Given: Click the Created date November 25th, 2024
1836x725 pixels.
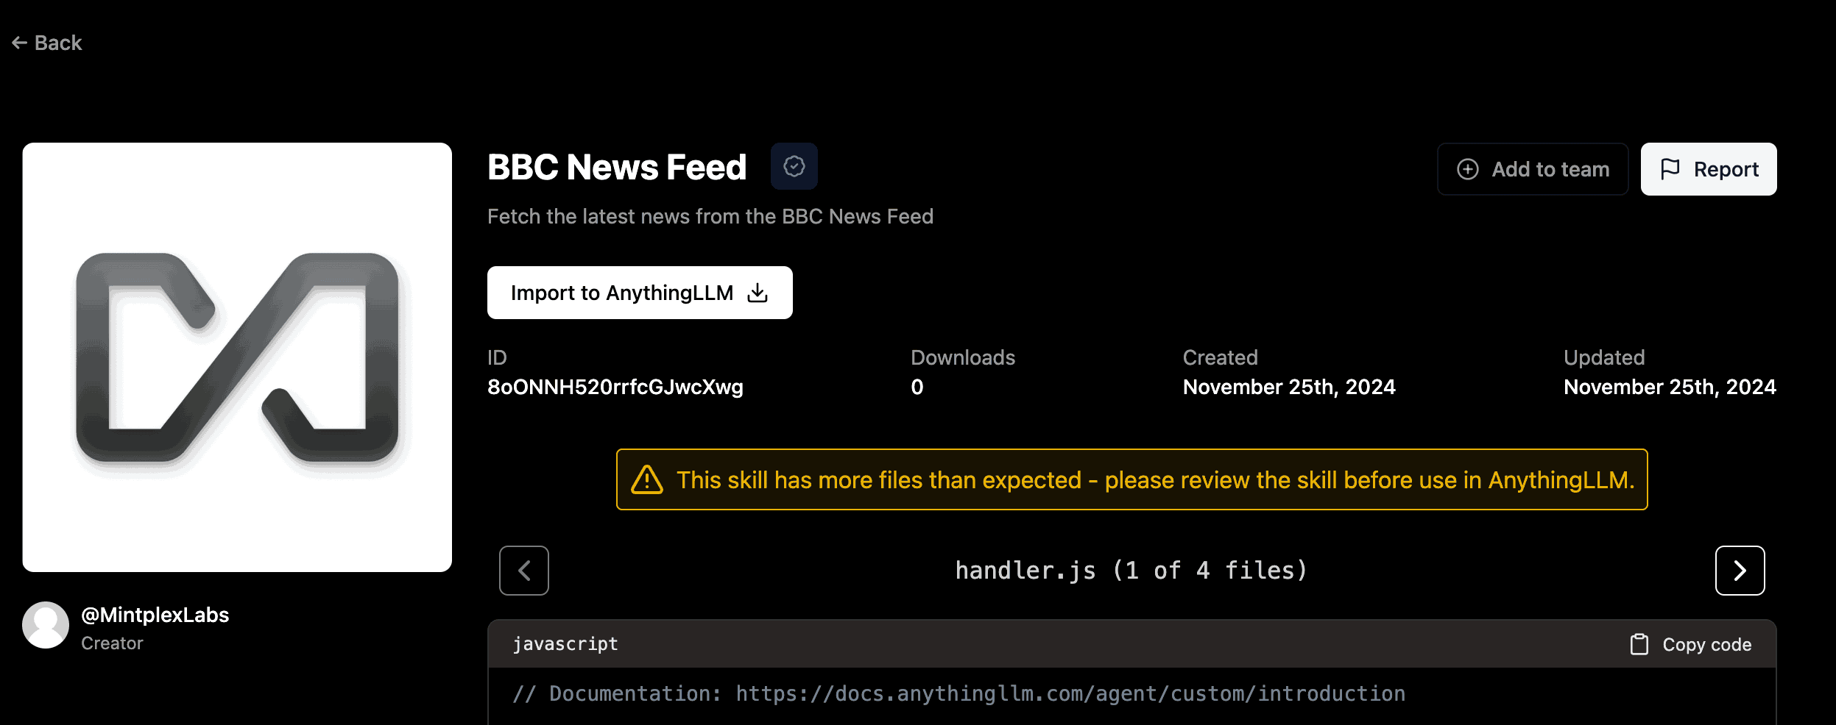Looking at the screenshot, I should pyautogui.click(x=1289, y=387).
